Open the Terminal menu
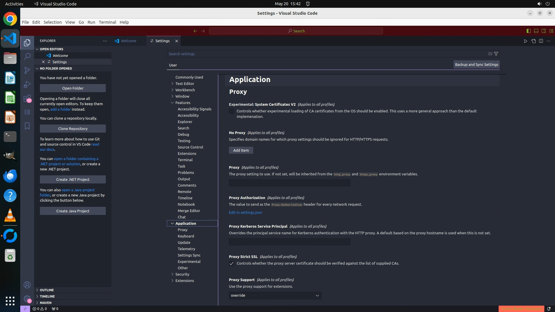The image size is (555, 312). [107, 22]
